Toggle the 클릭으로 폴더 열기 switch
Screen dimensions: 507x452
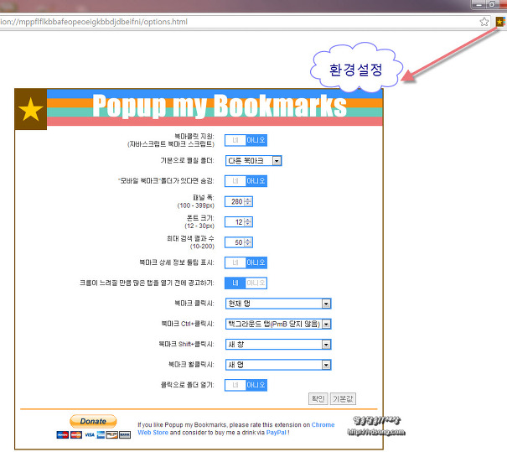(246, 385)
